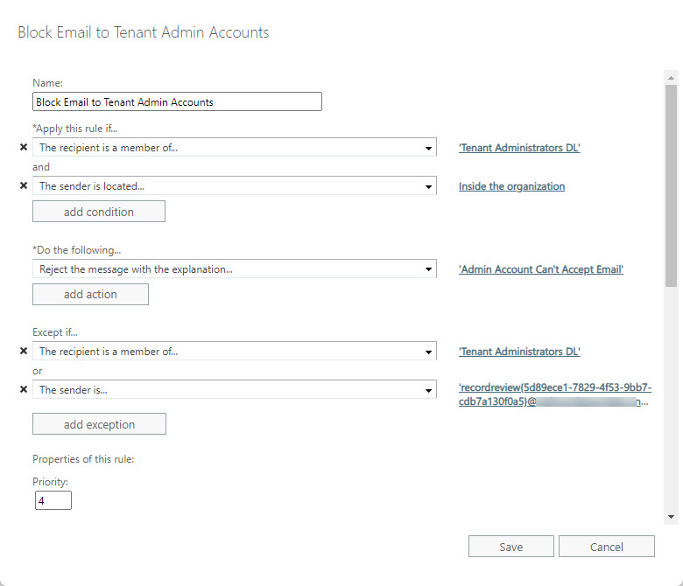Save the transport rule

(x=511, y=547)
